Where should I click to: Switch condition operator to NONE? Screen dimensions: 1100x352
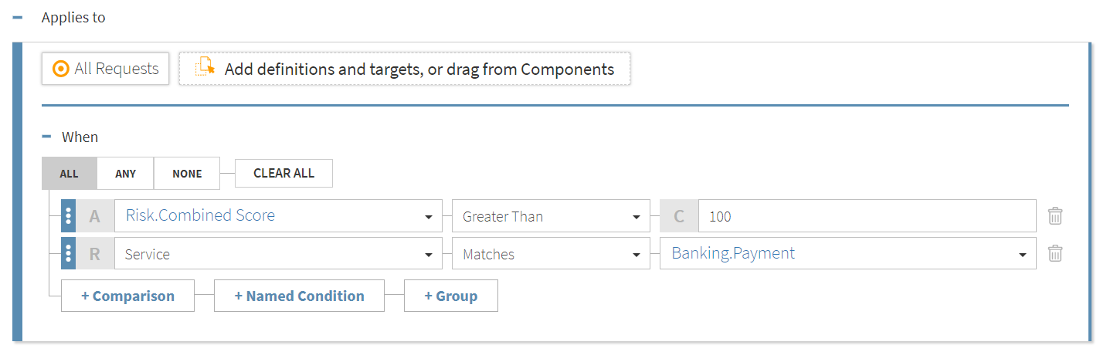(x=187, y=174)
